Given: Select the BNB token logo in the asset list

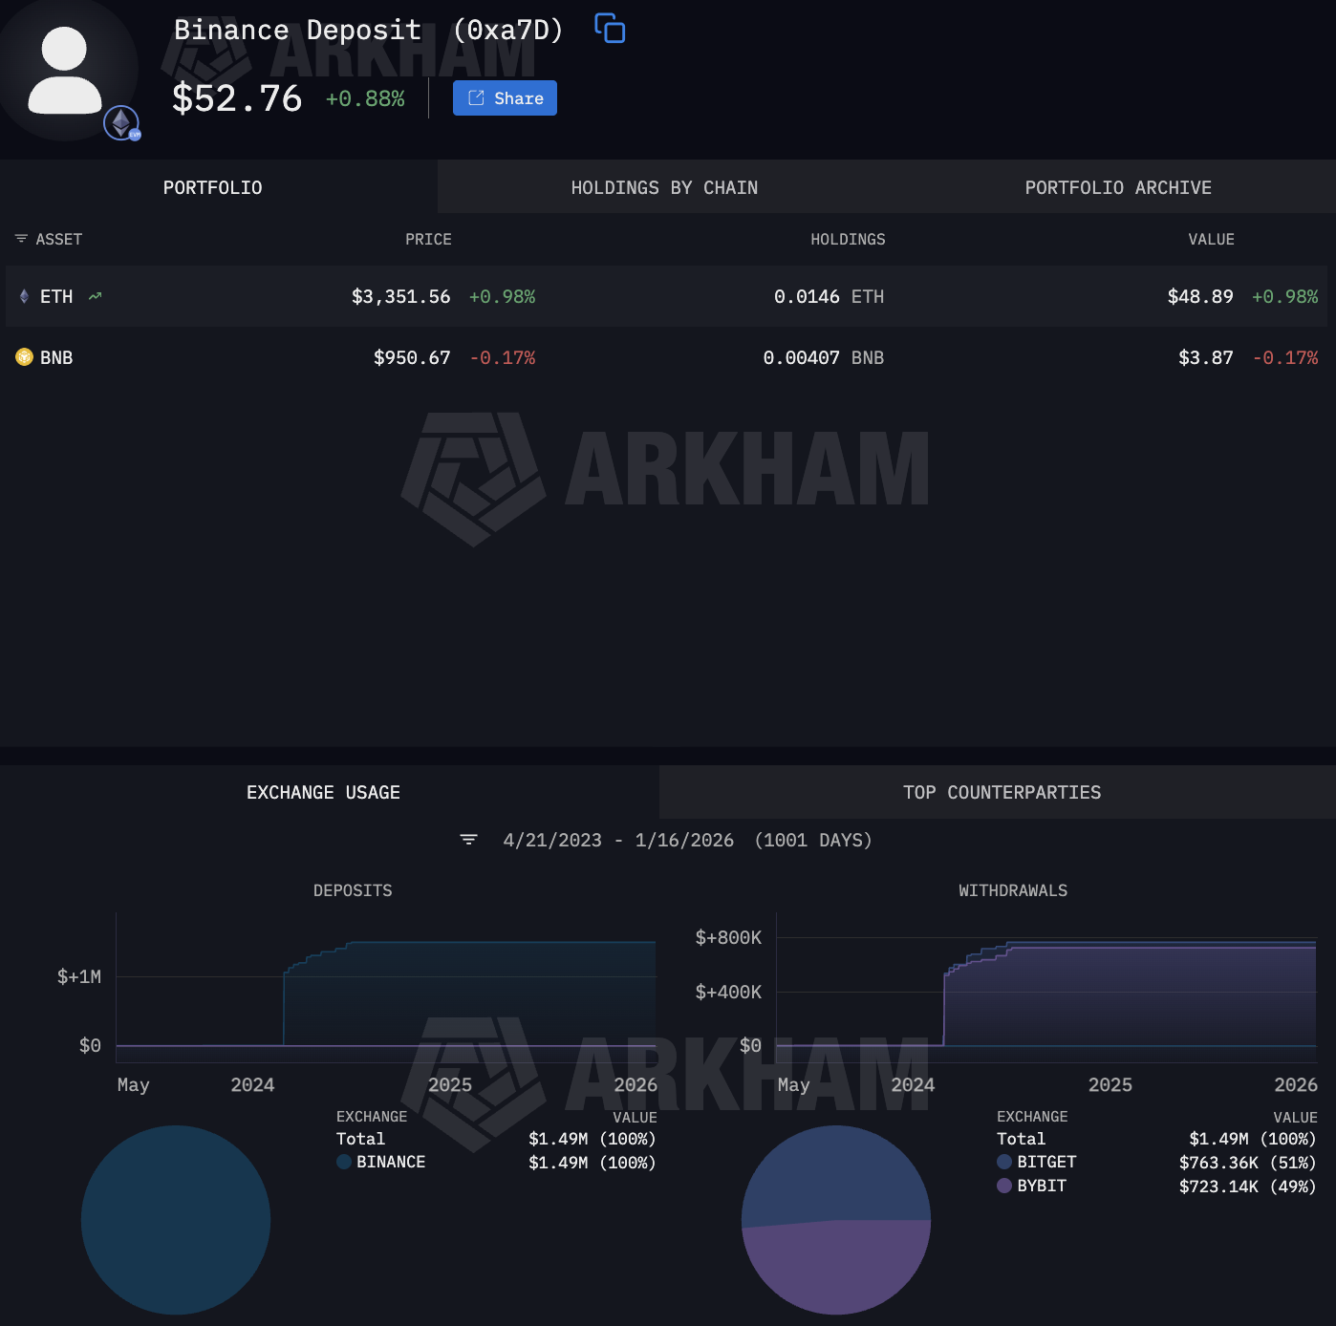Looking at the screenshot, I should click(x=23, y=357).
